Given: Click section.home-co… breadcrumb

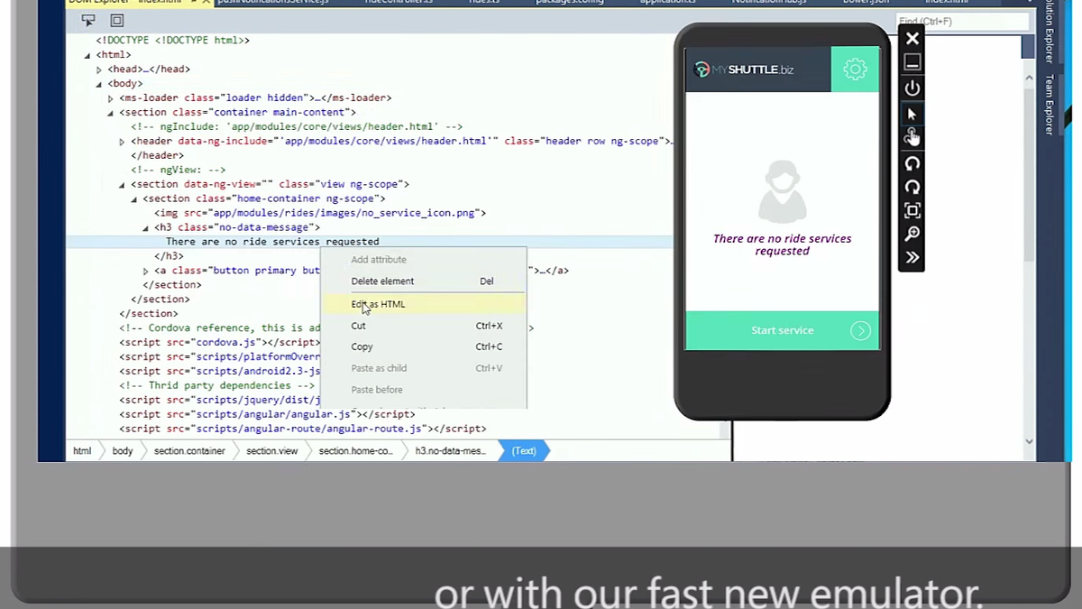Looking at the screenshot, I should tap(355, 451).
